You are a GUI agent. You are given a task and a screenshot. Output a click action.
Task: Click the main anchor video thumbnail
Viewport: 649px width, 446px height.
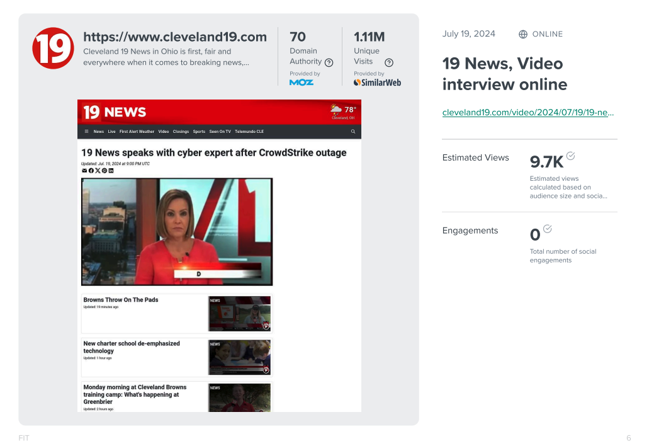[x=177, y=231]
